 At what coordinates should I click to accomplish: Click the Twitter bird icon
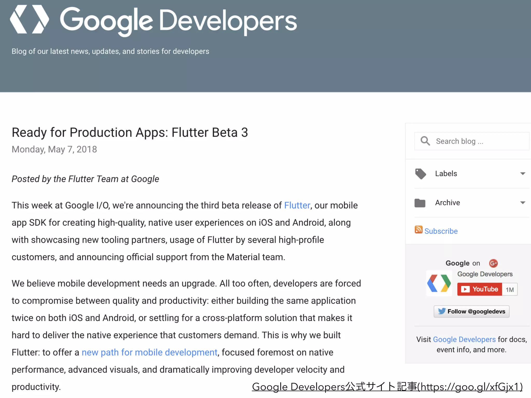click(442, 311)
